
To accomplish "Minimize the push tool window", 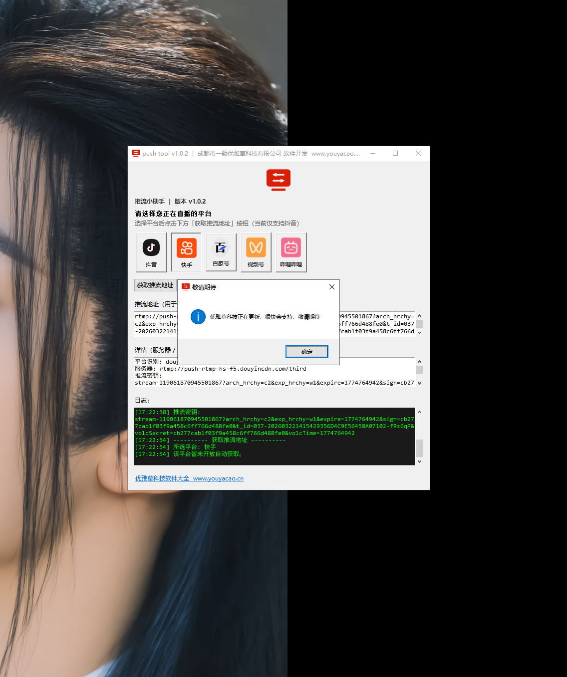I will [373, 153].
